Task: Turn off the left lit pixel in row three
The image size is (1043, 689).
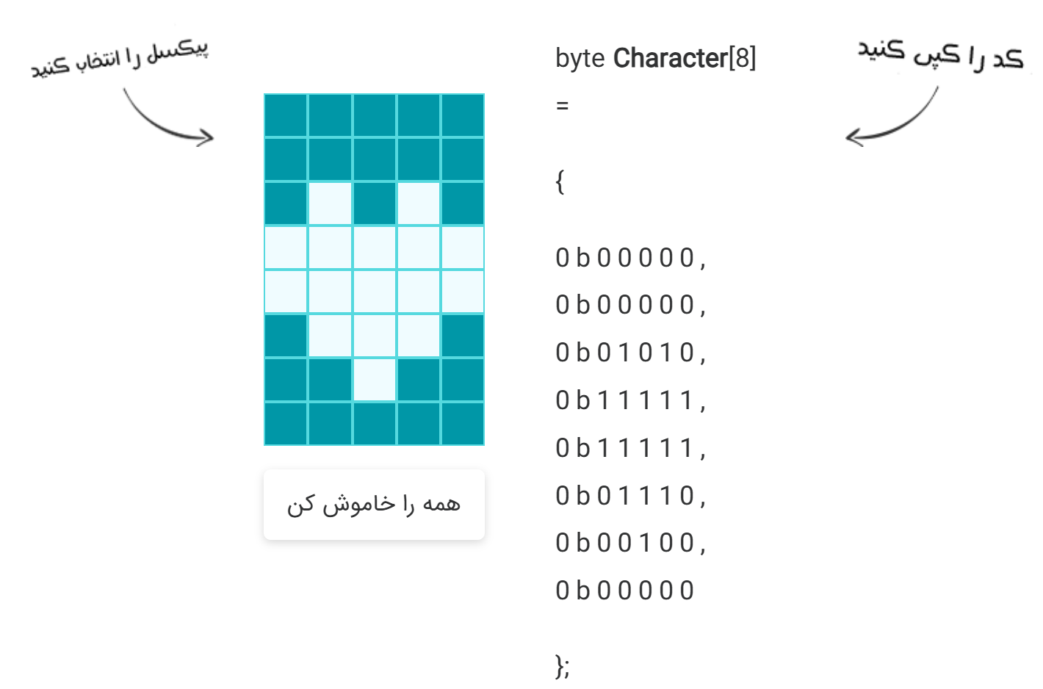Action: [330, 203]
